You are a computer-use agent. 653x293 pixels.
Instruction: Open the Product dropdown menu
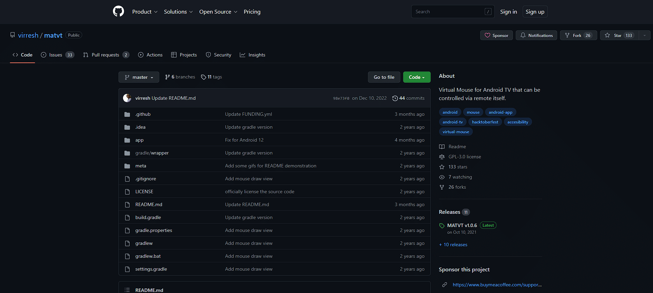(145, 12)
